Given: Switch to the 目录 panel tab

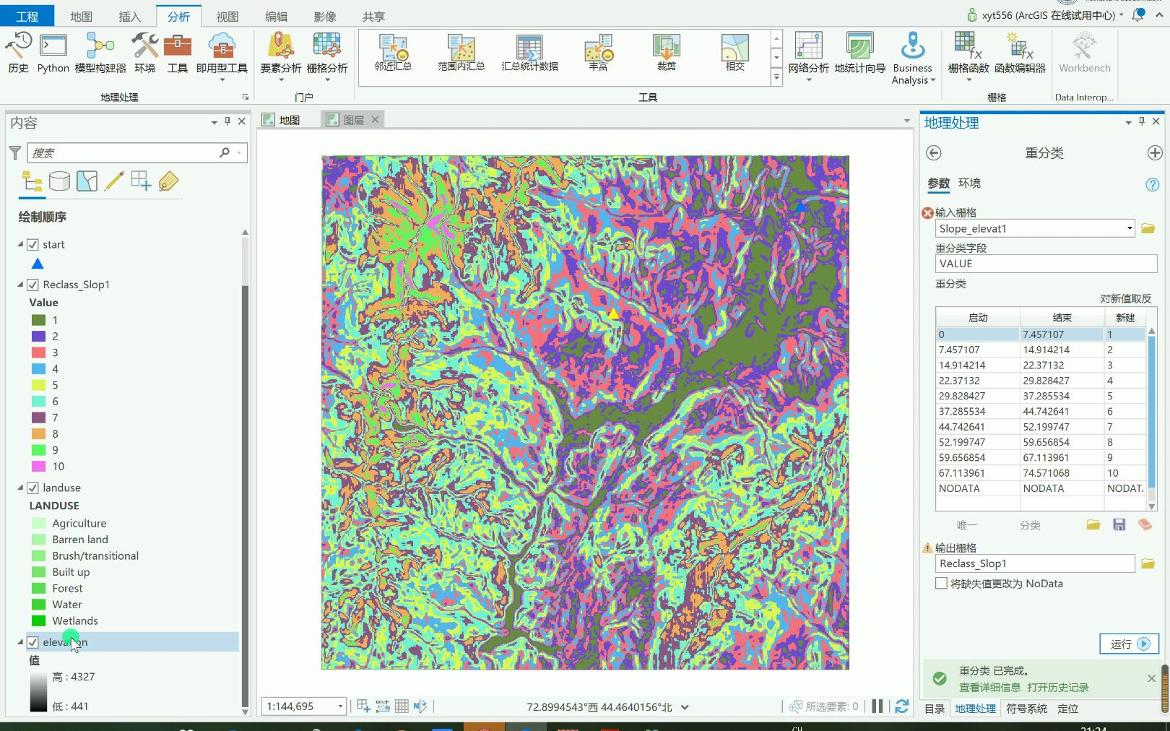Looking at the screenshot, I should 934,709.
